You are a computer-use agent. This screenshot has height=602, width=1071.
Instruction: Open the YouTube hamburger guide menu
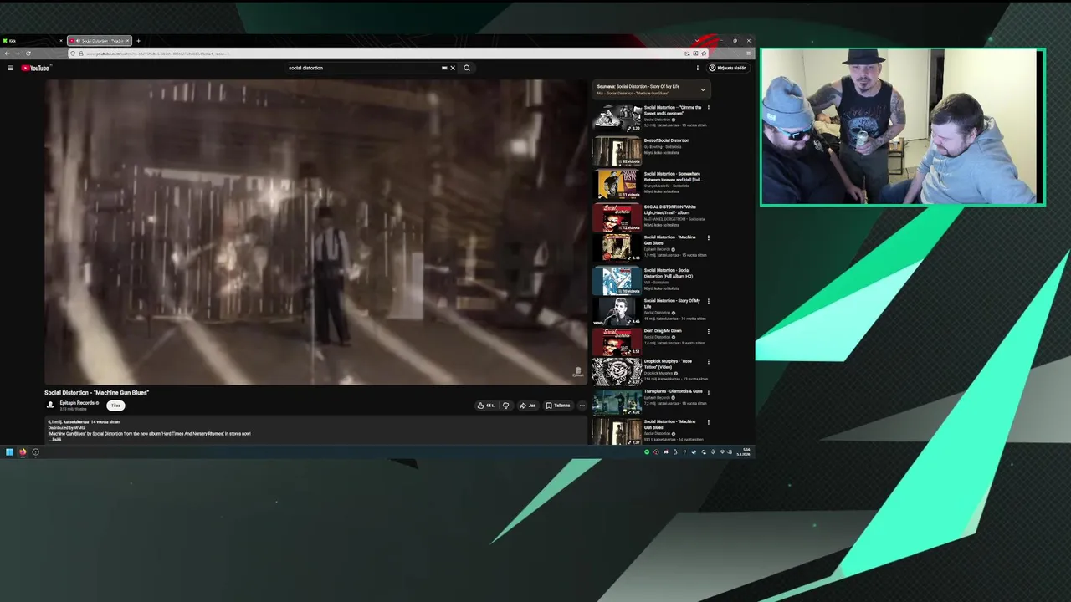10,68
